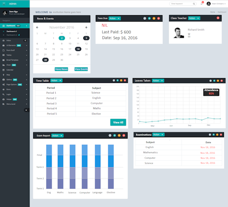Collapse the sidebar with the arrow button
Viewport: 228px width, 207px height.
tap(26, 110)
